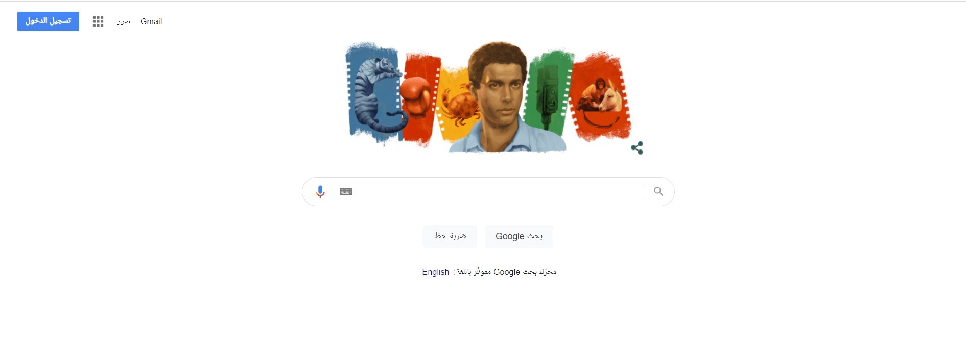This screenshot has width=966, height=350.
Task: Click the orange crab illustration
Action: click(x=460, y=105)
